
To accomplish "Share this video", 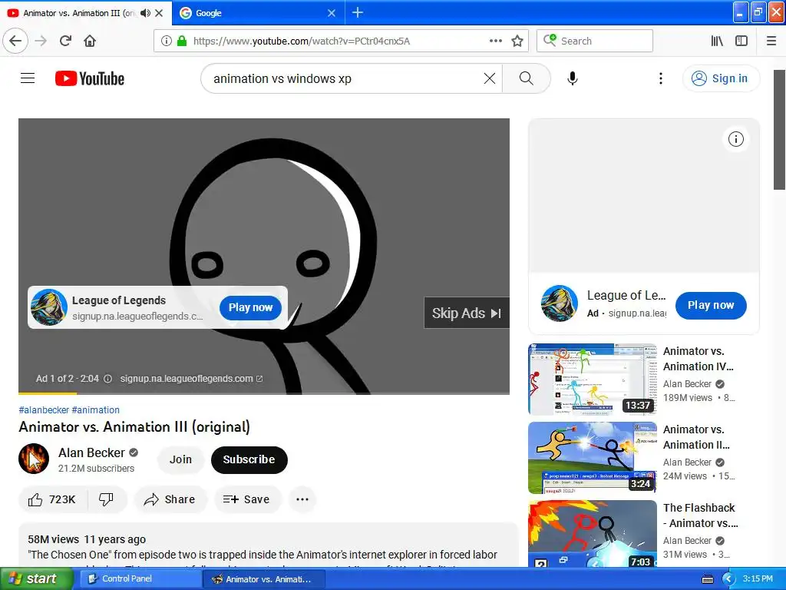I will (170, 499).
